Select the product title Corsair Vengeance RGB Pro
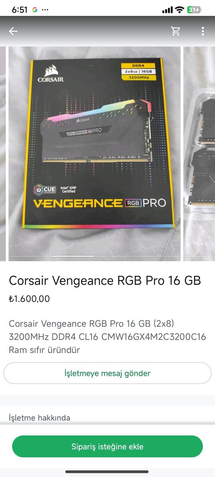 coord(105,280)
